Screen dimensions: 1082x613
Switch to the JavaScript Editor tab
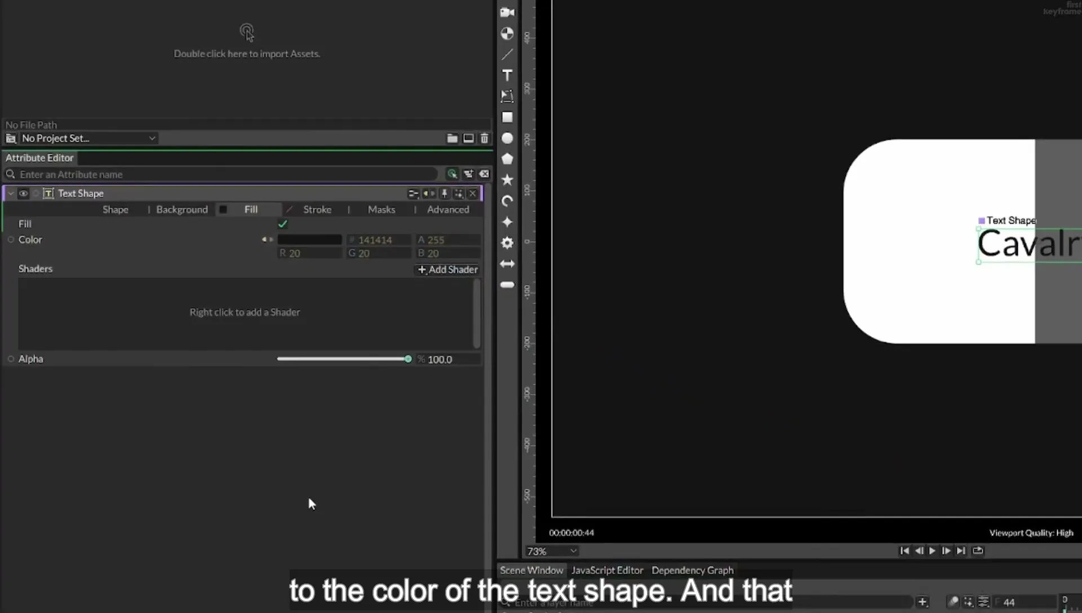click(607, 570)
